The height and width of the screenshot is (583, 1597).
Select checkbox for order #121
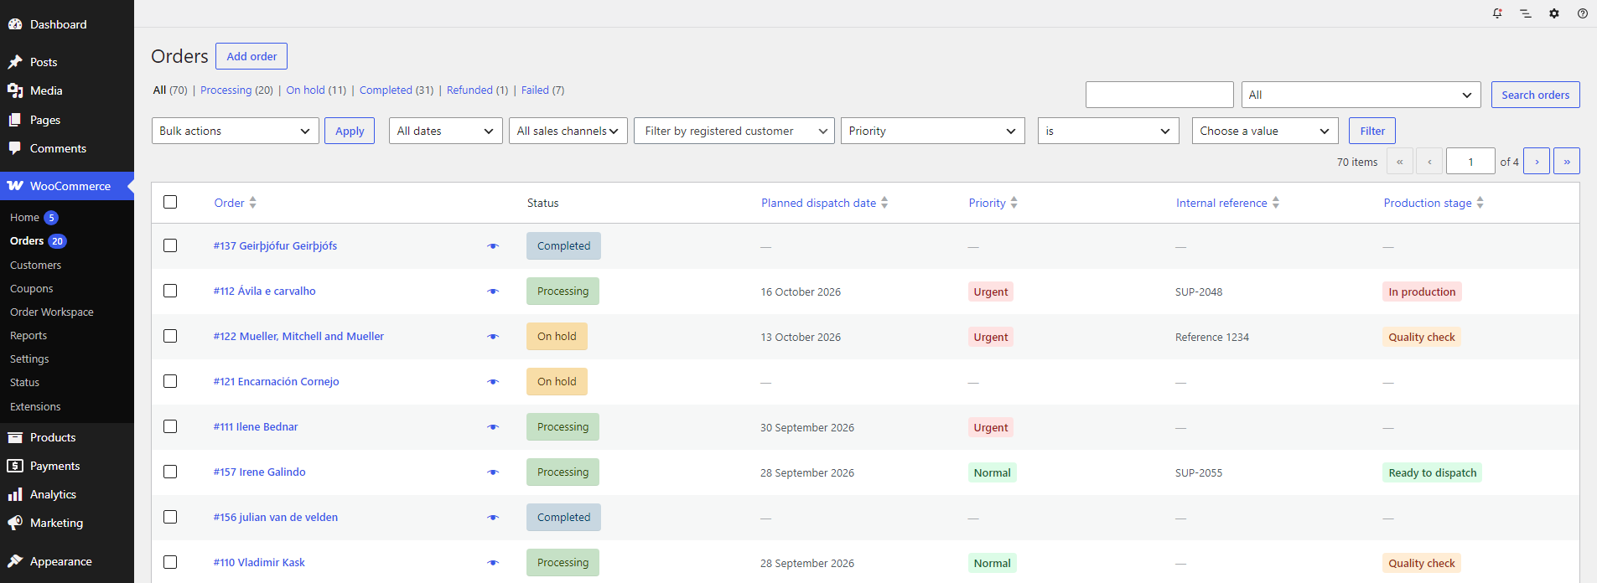(170, 381)
